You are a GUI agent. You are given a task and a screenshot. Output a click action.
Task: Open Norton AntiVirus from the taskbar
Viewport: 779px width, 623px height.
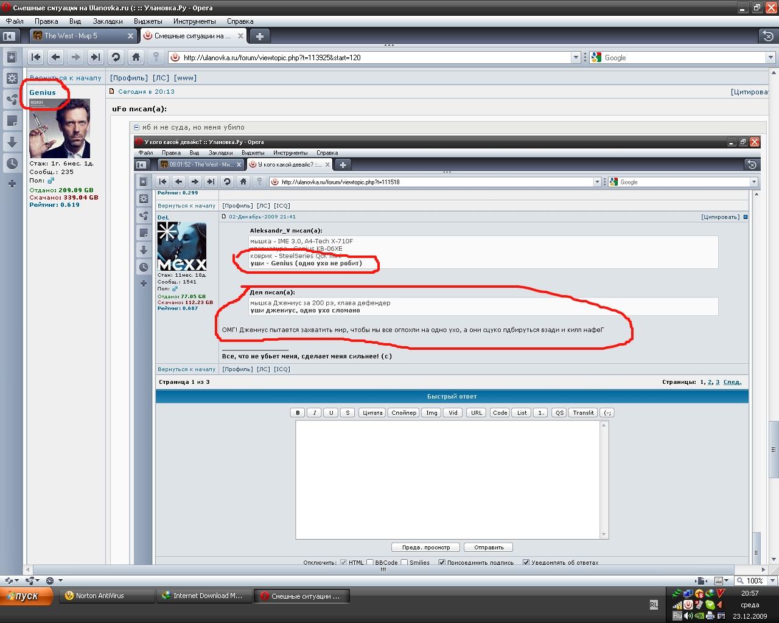coord(107,596)
